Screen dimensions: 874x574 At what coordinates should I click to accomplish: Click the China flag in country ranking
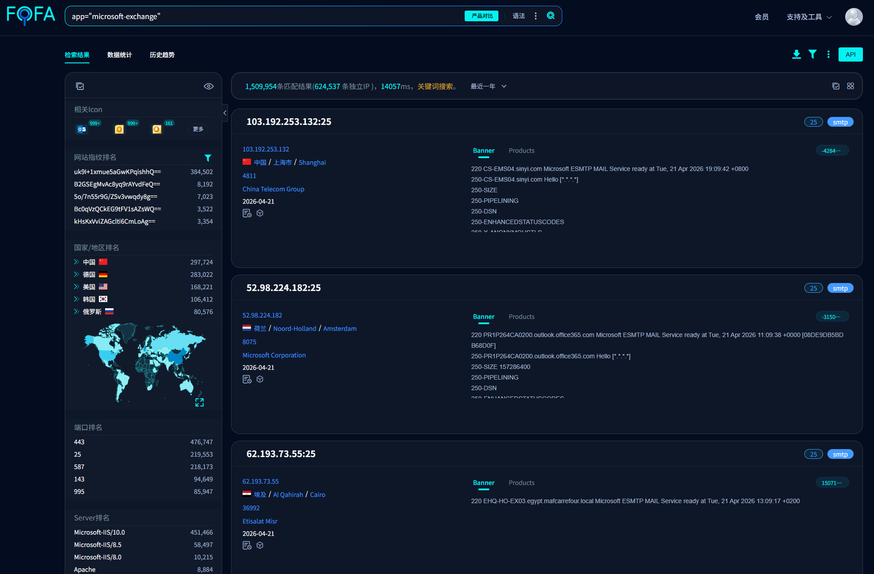click(x=103, y=262)
